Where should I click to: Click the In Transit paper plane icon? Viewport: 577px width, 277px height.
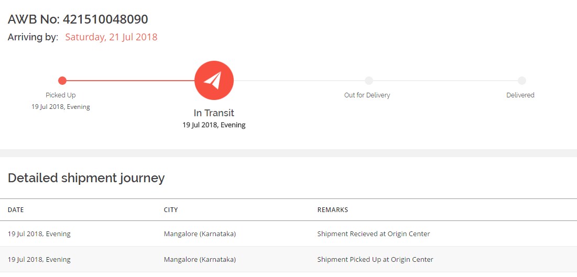[214, 80]
